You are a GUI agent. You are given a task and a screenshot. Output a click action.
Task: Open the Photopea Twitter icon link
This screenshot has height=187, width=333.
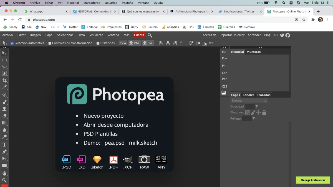click(282, 35)
